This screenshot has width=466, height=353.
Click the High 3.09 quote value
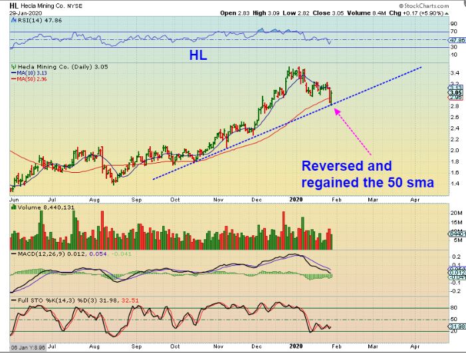[266, 13]
